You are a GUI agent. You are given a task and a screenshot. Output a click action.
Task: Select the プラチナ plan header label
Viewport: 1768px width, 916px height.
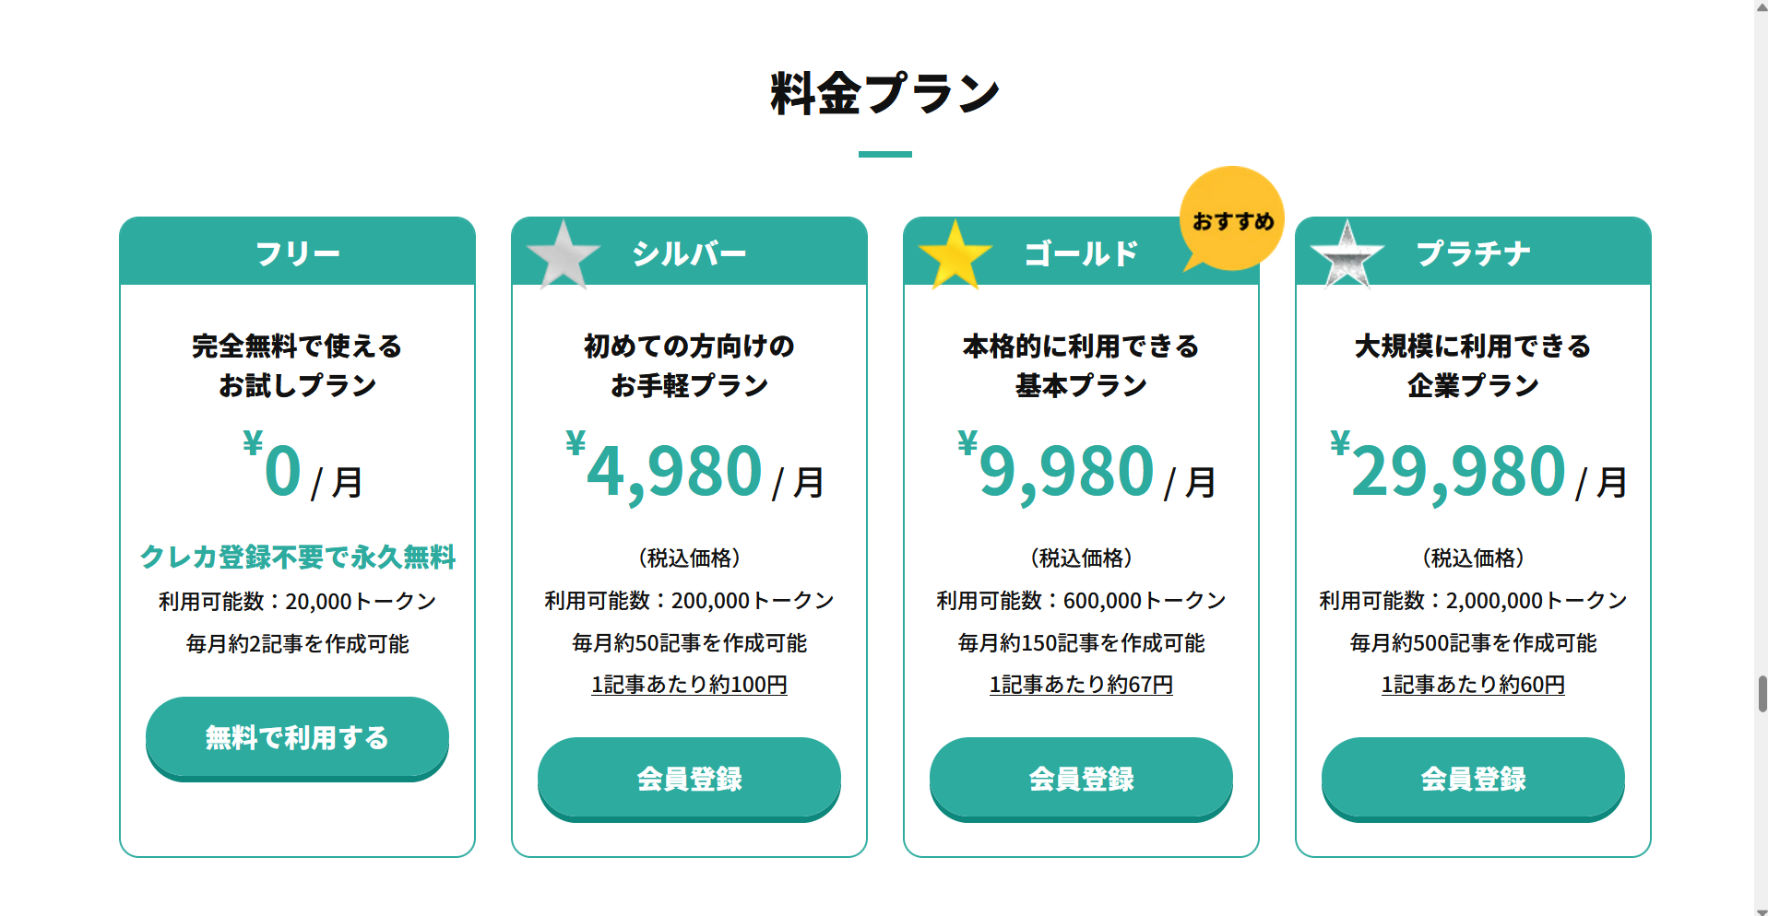pos(1473,252)
